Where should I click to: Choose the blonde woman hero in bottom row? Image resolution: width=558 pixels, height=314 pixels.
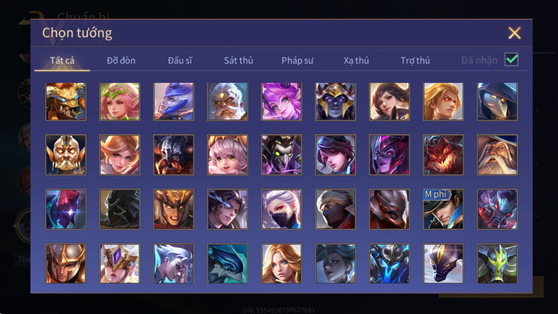(x=282, y=264)
